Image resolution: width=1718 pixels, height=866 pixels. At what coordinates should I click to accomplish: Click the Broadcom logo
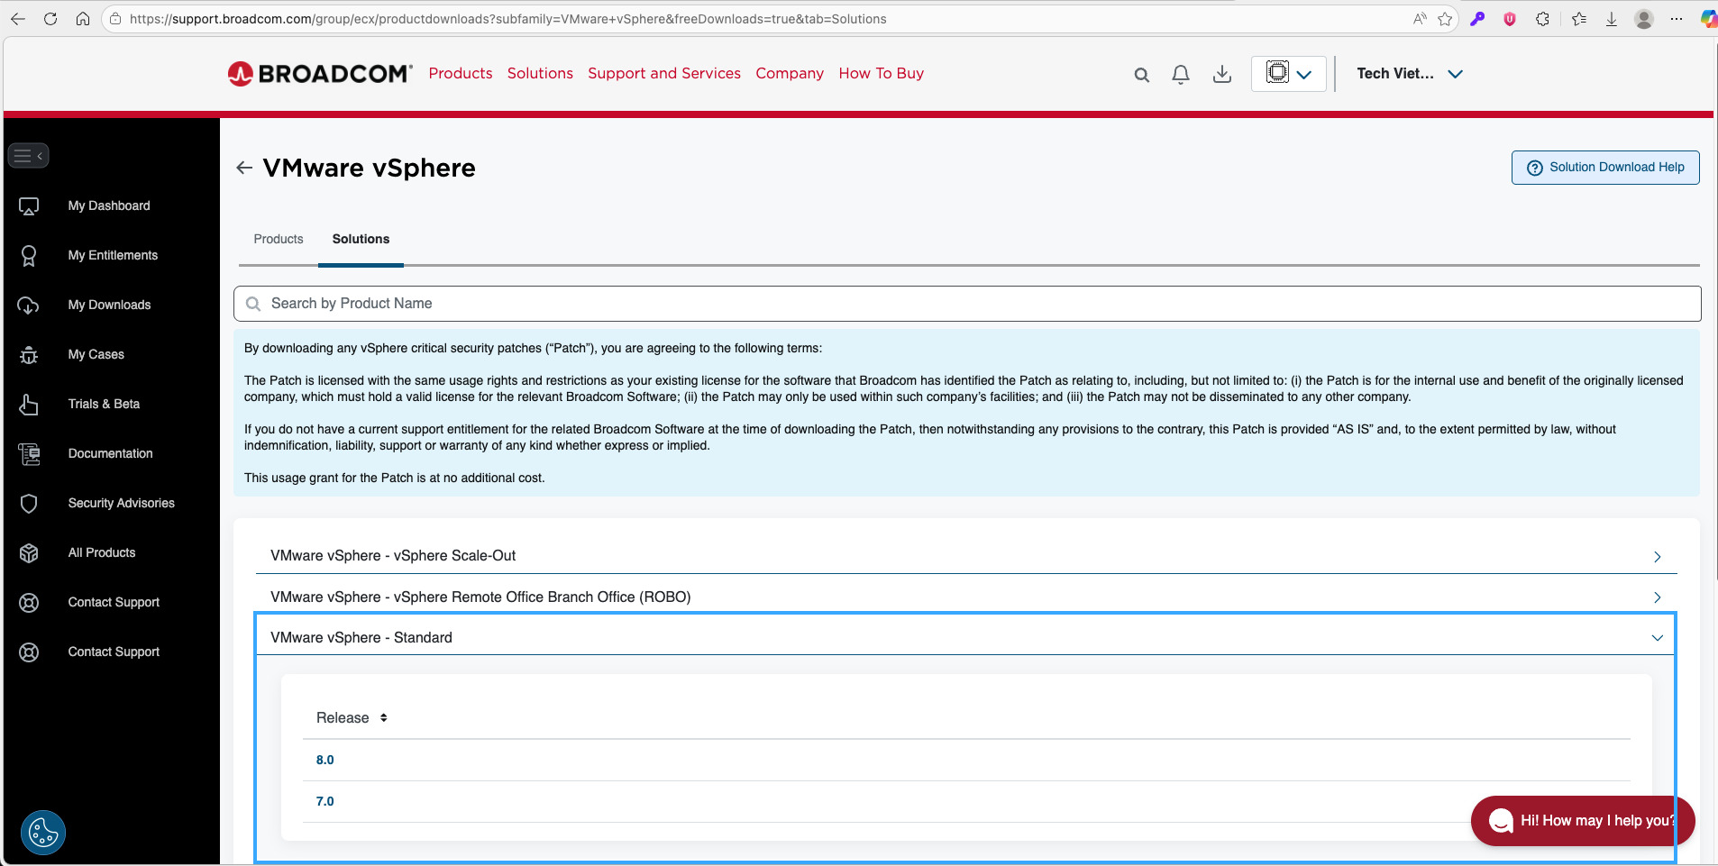(320, 74)
